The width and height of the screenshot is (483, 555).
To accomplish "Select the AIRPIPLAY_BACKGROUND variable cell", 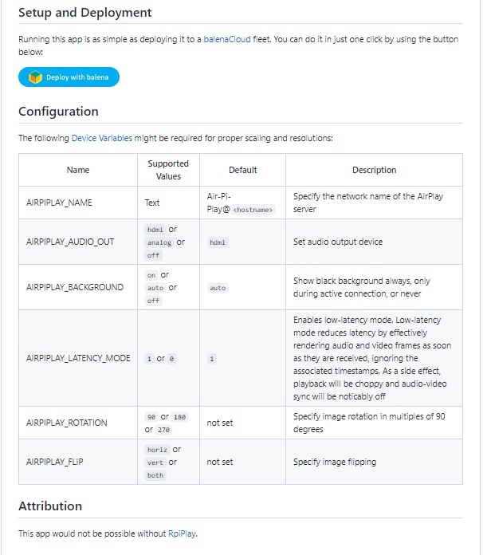I will pyautogui.click(x=75, y=287).
